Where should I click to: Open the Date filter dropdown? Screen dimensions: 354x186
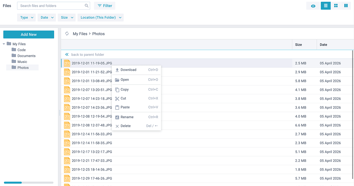point(47,18)
